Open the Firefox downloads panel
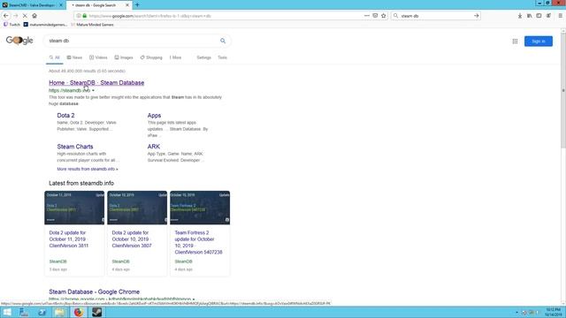 (520, 16)
